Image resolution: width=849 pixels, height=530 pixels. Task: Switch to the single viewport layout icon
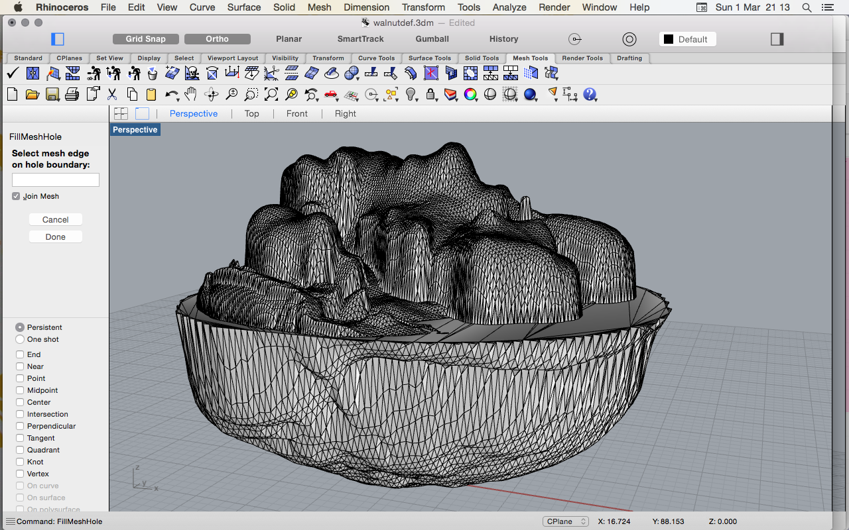(x=143, y=113)
